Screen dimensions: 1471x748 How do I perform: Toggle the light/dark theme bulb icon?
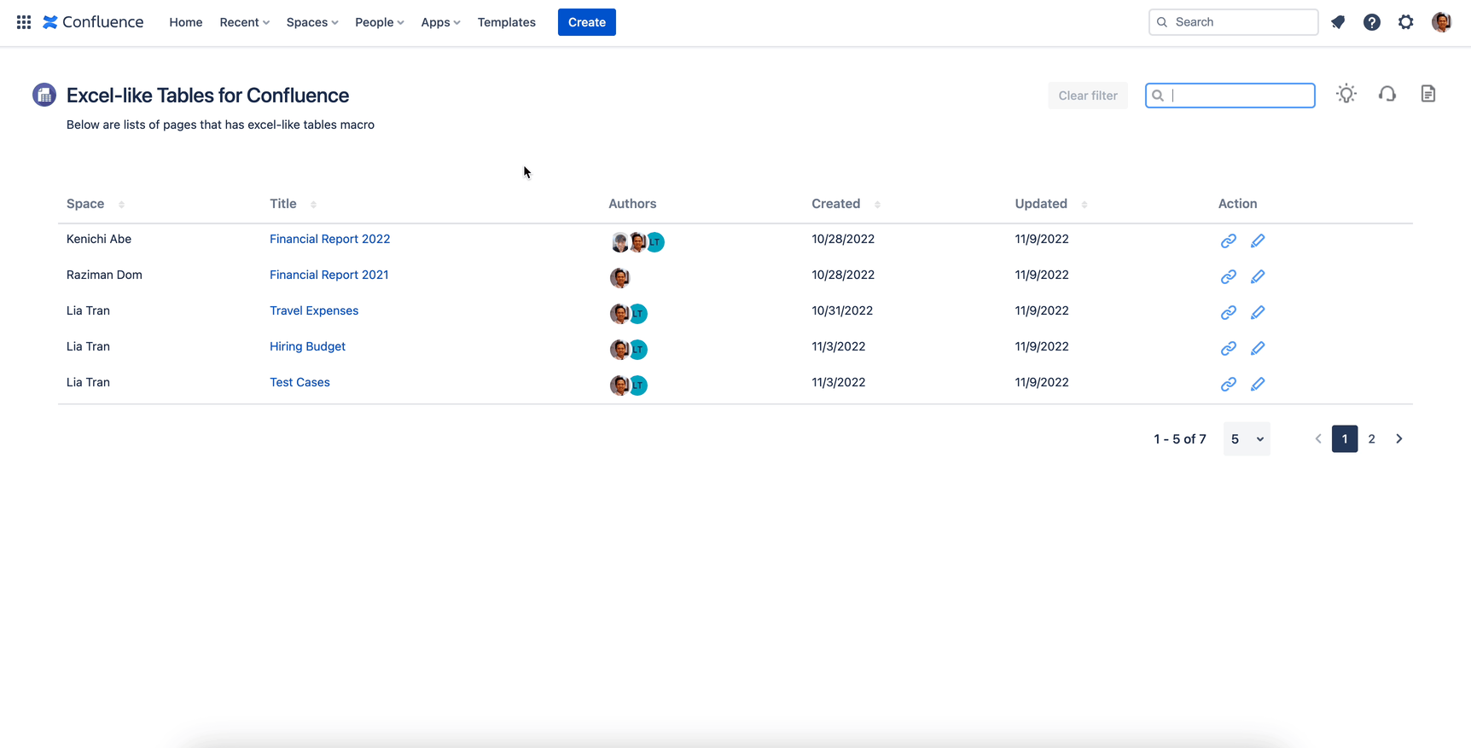point(1346,95)
